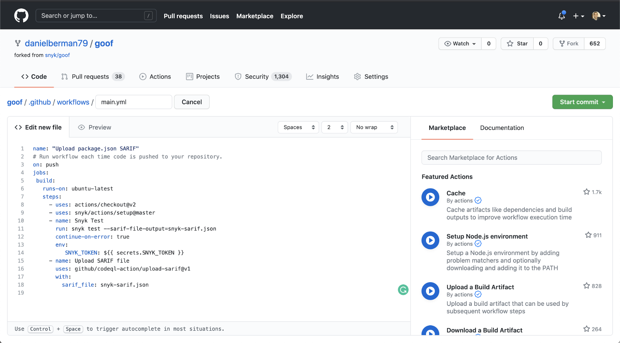620x343 pixels.
Task: Click the Cancel button
Action: [x=192, y=102]
